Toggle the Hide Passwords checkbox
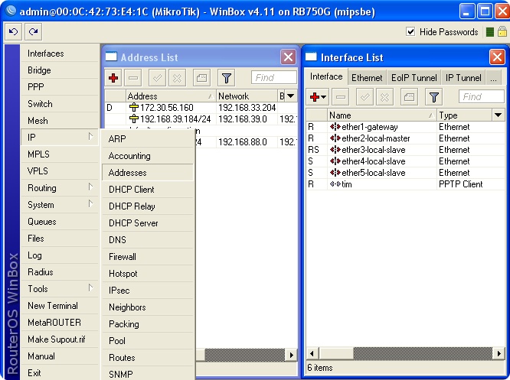 coord(410,32)
